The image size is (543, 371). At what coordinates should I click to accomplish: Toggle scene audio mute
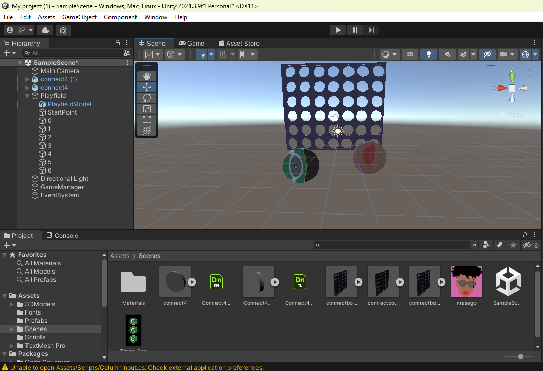tap(447, 54)
